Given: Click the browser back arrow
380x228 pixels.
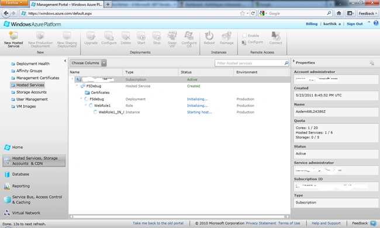Looking at the screenshot, I should pyautogui.click(x=6, y=13).
